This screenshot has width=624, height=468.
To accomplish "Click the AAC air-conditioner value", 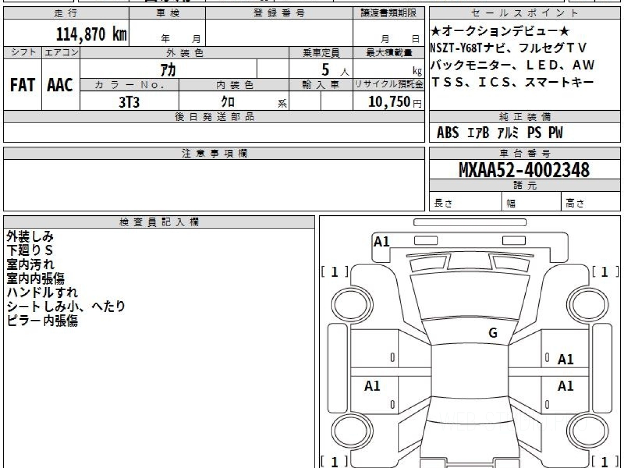I will tap(60, 85).
